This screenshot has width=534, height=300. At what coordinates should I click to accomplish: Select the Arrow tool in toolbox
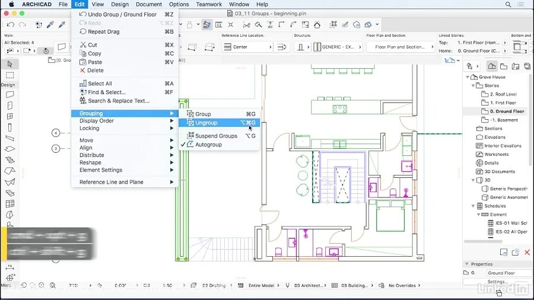10,64
